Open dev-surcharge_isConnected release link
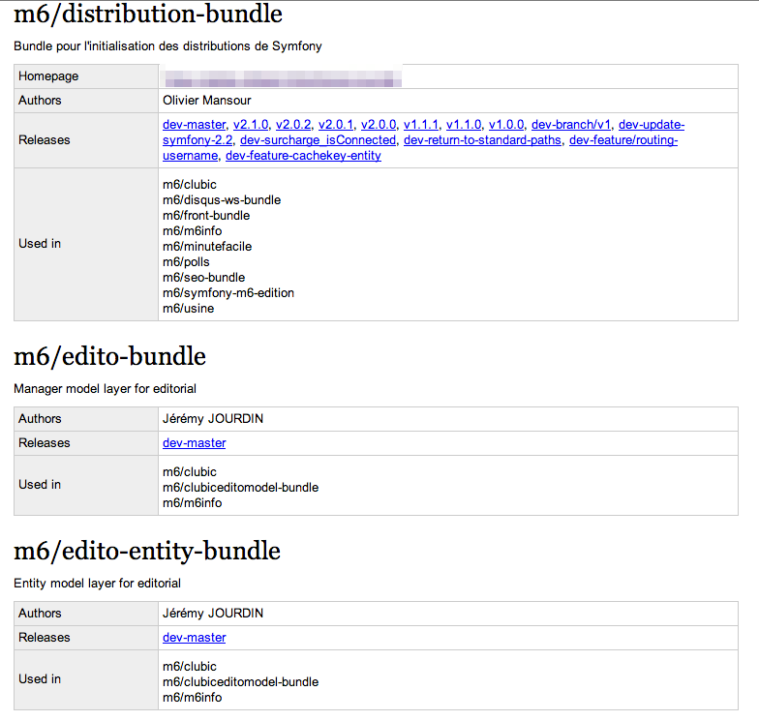Viewport: 759px width, 721px height. 318,139
